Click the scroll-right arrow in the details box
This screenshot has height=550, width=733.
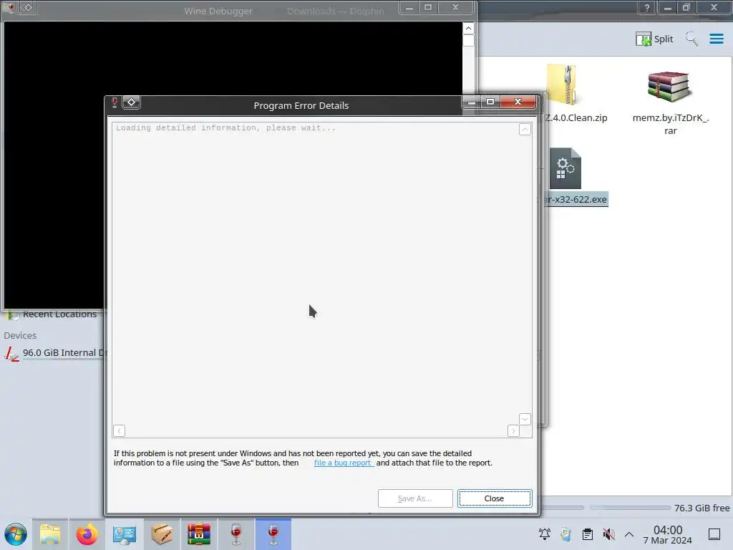[x=513, y=430]
